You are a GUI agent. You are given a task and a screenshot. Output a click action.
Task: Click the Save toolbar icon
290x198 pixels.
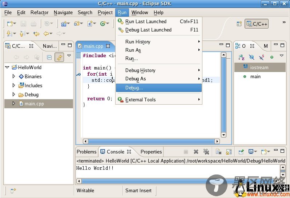pos(24,24)
